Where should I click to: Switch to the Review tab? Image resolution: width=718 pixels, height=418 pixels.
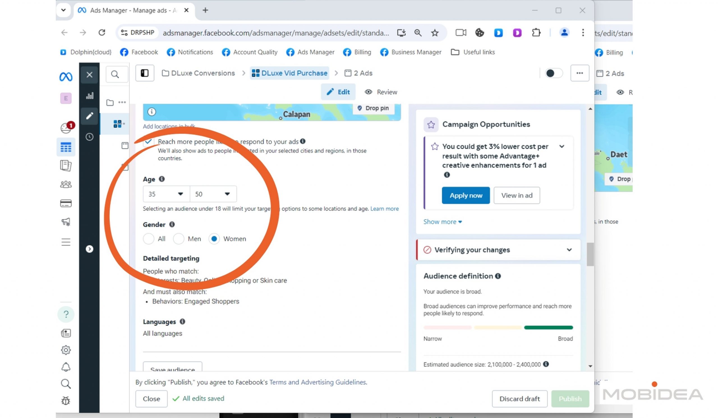coord(381,92)
